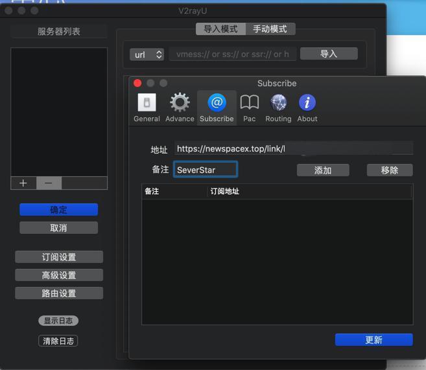Image resolution: width=426 pixels, height=370 pixels.
Task: Click the 地址 subscription URL field
Action: click(x=294, y=148)
